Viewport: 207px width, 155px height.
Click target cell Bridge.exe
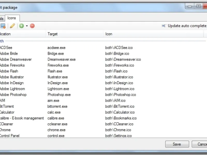point(56,53)
